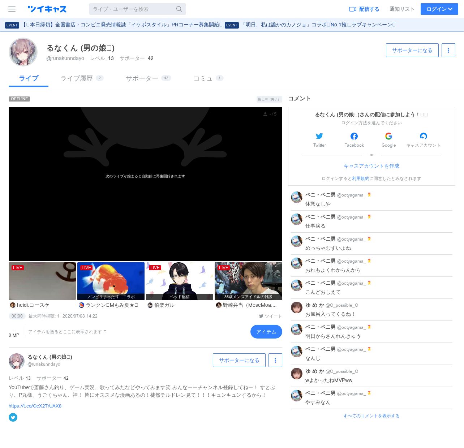Click comment text やすみなん
Viewport: 464px width, 448px height.
318,402
